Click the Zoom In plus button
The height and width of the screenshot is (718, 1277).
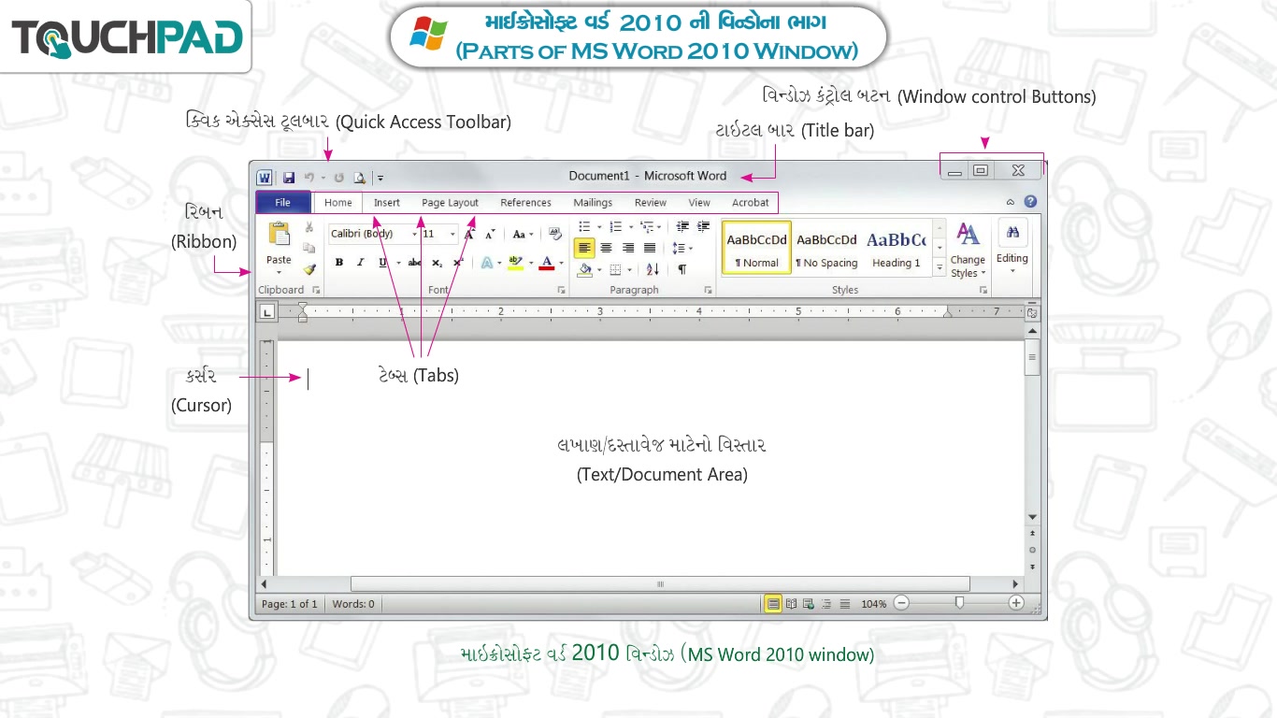[1016, 603]
